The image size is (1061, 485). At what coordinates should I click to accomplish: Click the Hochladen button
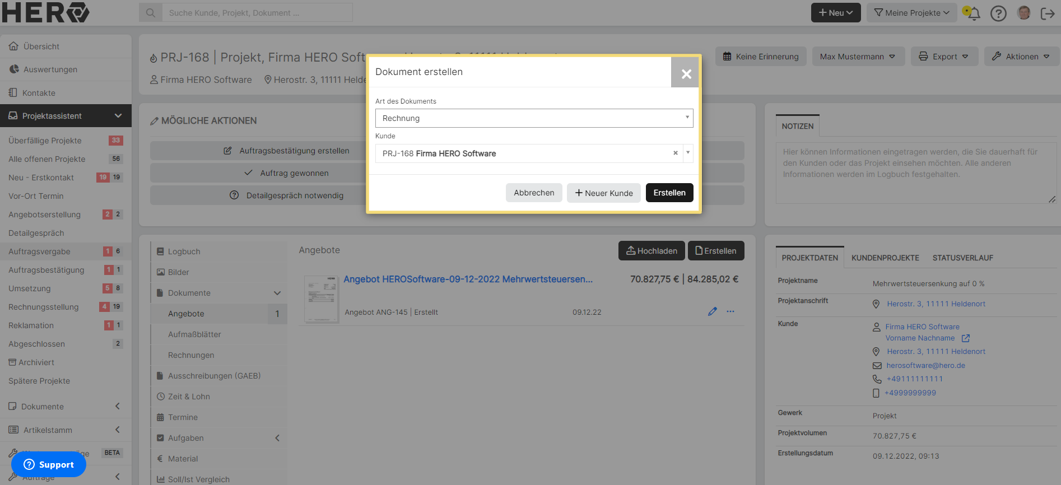pos(652,251)
